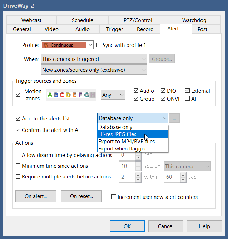Open the Profile dropdown showing Continuous
This screenshot has height=239, width=228.
(x=90, y=45)
